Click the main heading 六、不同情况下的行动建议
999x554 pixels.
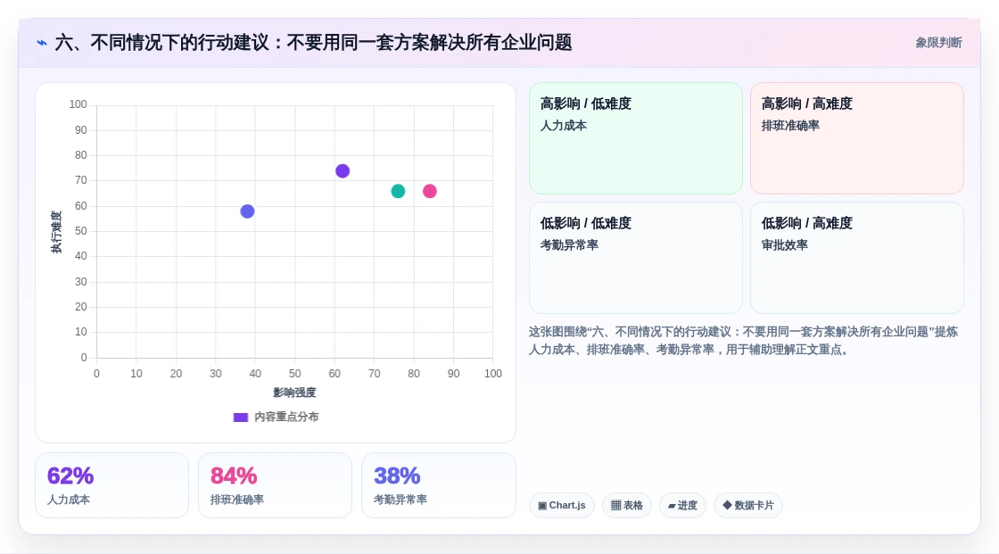[313, 43]
